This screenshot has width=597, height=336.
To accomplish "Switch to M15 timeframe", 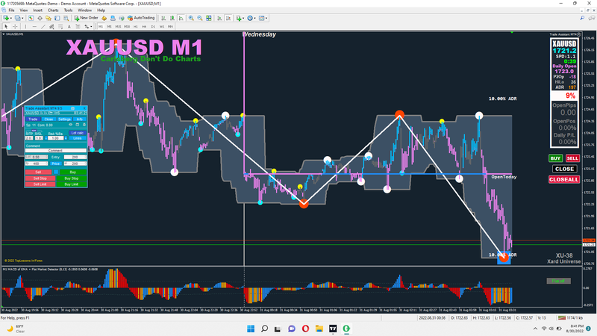I will [x=118, y=27].
